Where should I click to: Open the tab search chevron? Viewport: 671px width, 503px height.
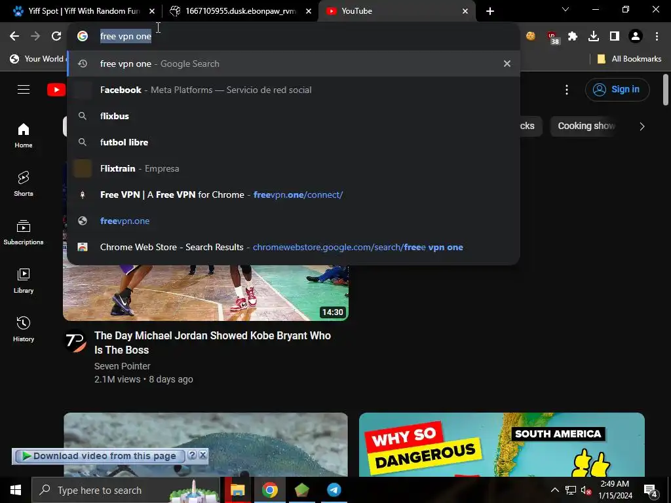click(566, 9)
